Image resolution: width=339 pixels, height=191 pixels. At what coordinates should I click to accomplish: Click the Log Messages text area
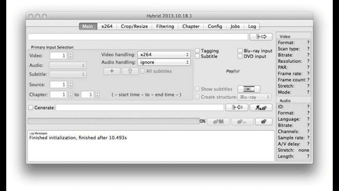151,146
